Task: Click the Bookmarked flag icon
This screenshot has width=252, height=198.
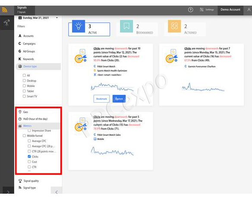Action: 126,26
